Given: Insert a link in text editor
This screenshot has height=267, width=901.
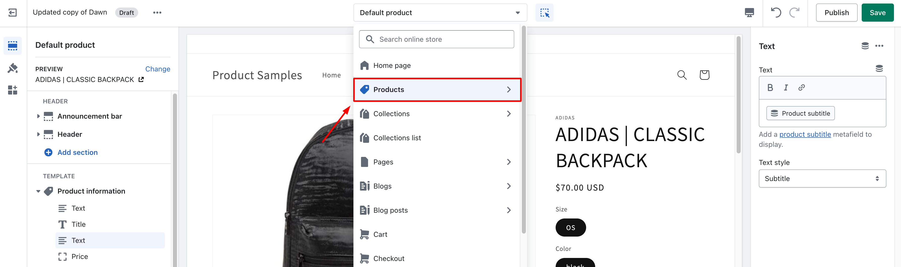Looking at the screenshot, I should click(x=801, y=87).
